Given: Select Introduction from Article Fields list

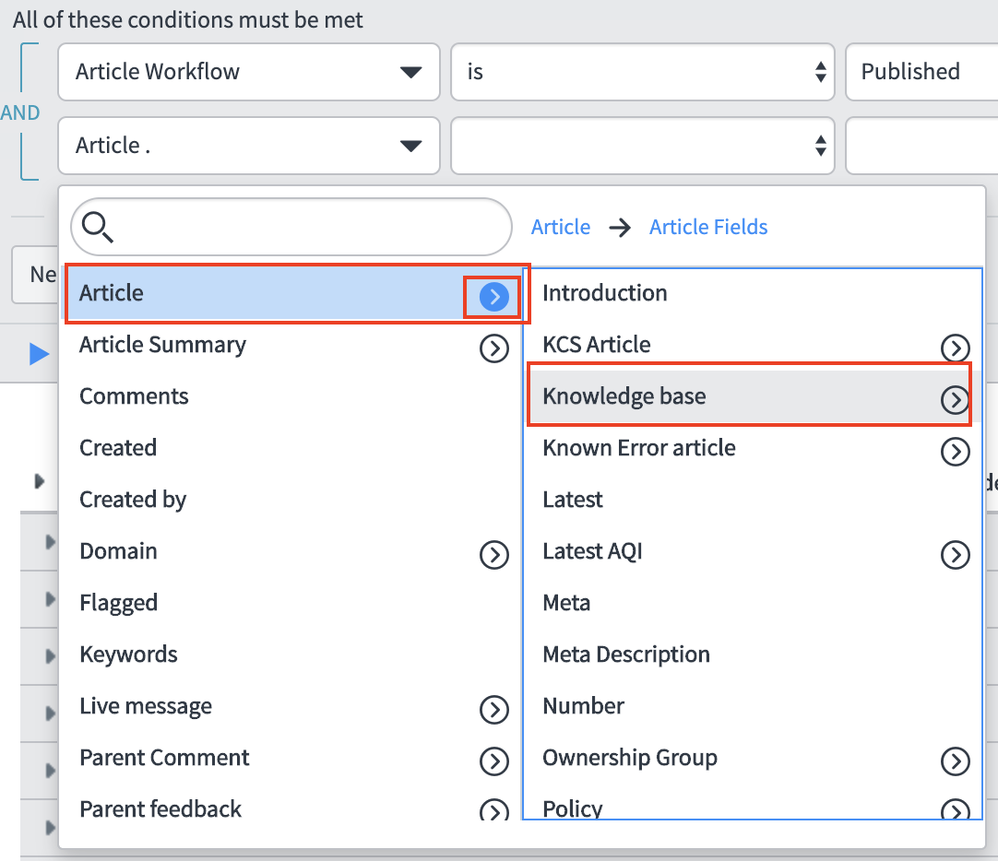Looking at the screenshot, I should (604, 293).
